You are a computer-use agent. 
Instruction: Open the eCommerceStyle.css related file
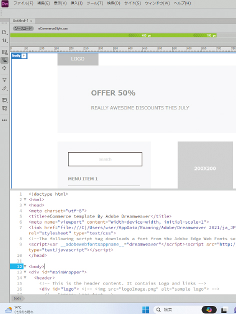point(53,28)
